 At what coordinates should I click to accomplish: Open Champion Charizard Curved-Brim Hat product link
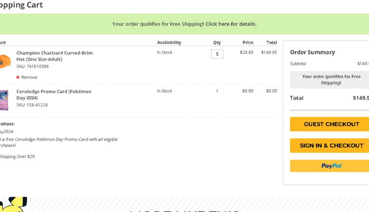click(54, 56)
